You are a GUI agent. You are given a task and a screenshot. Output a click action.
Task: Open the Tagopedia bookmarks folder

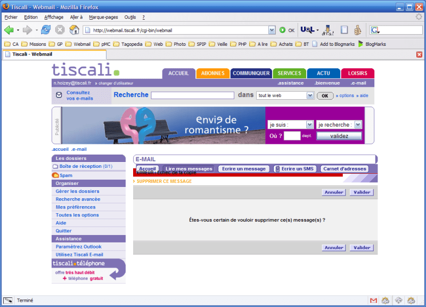click(128, 44)
